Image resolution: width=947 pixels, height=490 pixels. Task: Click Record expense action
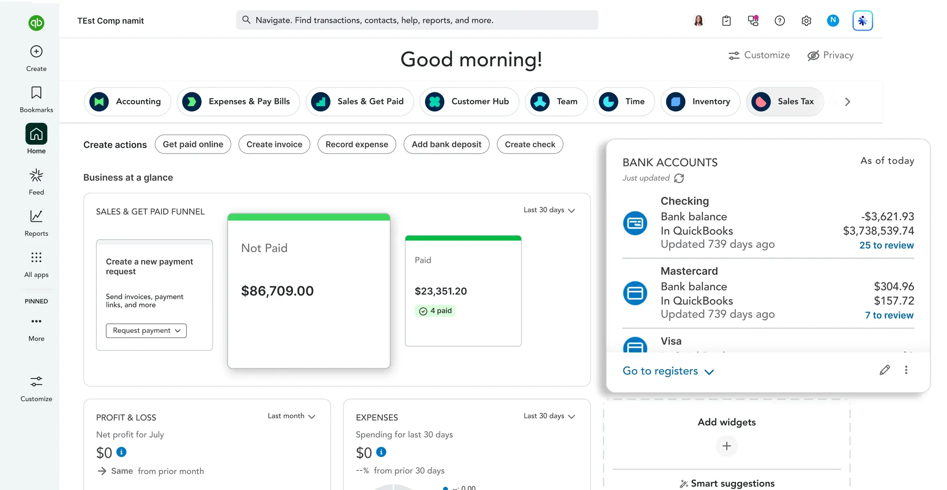(x=357, y=145)
